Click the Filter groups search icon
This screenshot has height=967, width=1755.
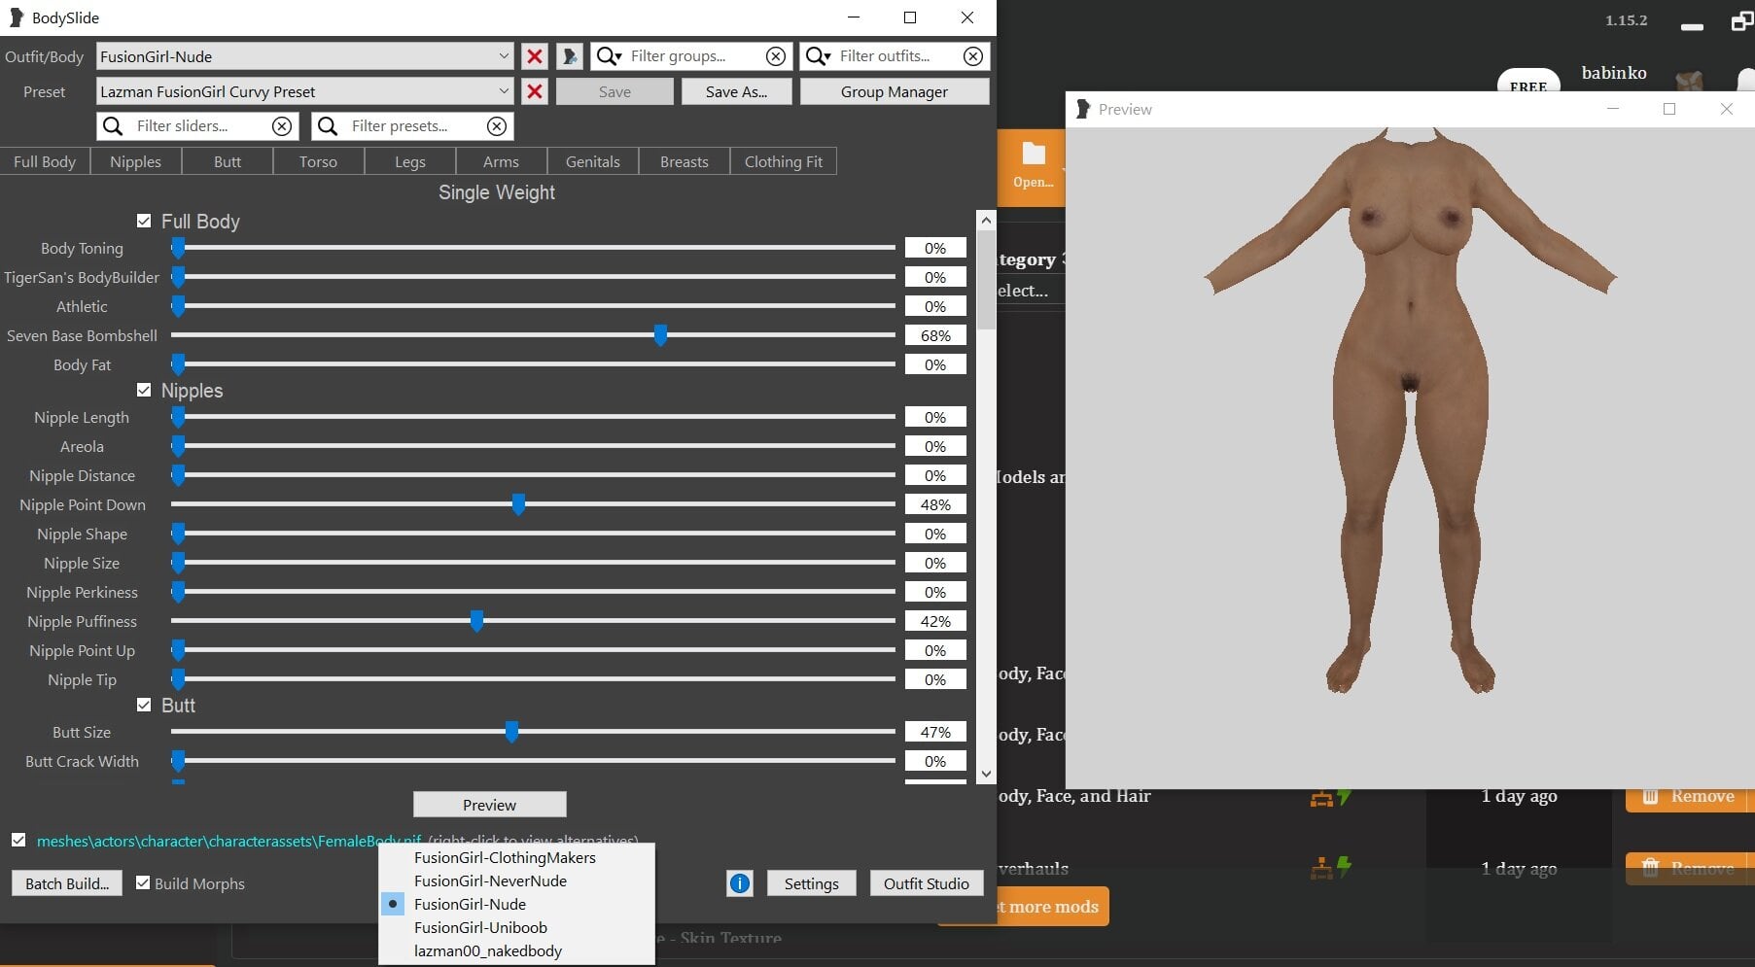coord(609,56)
